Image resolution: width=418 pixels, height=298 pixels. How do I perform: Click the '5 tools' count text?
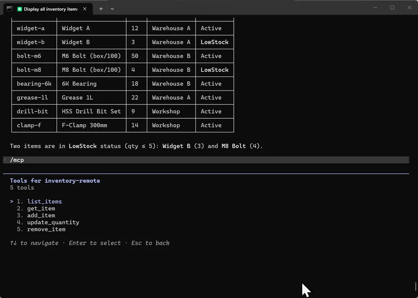(x=22, y=188)
